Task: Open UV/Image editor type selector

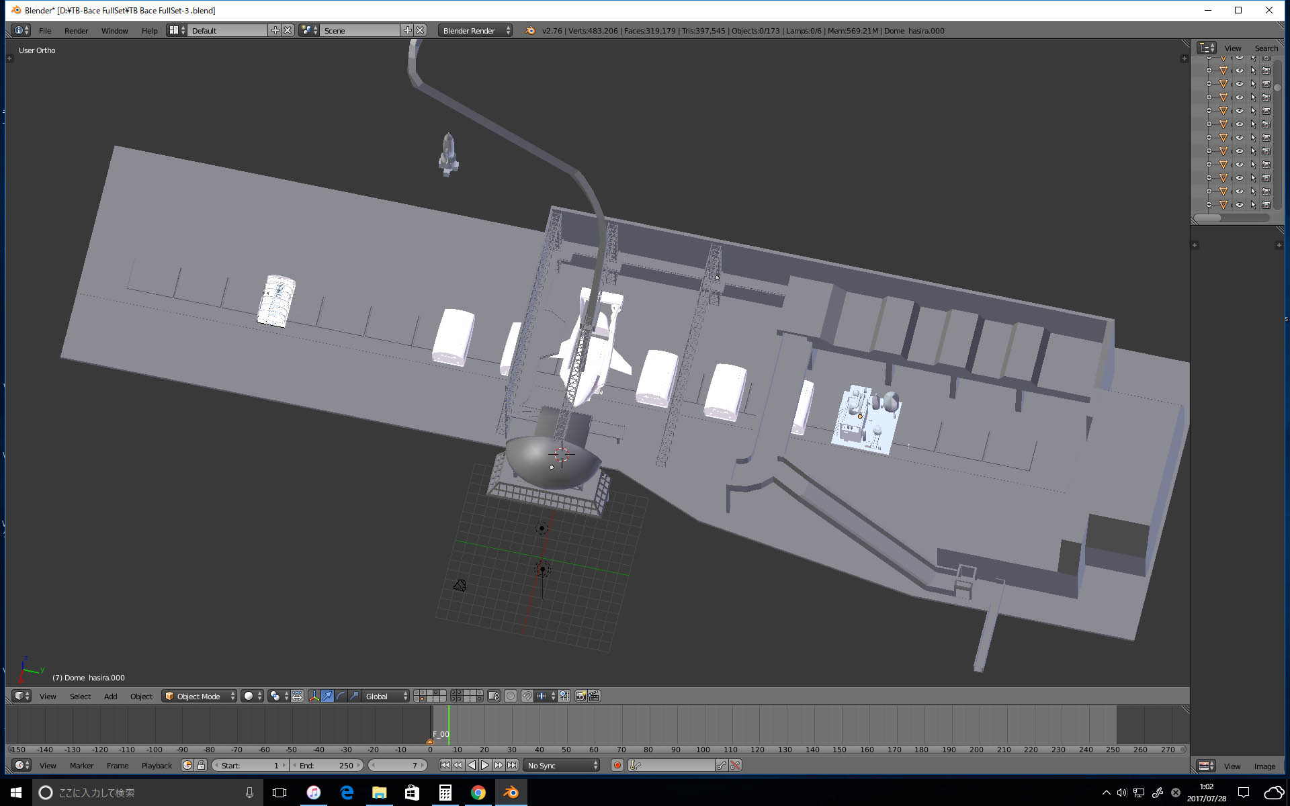Action: (x=1207, y=766)
